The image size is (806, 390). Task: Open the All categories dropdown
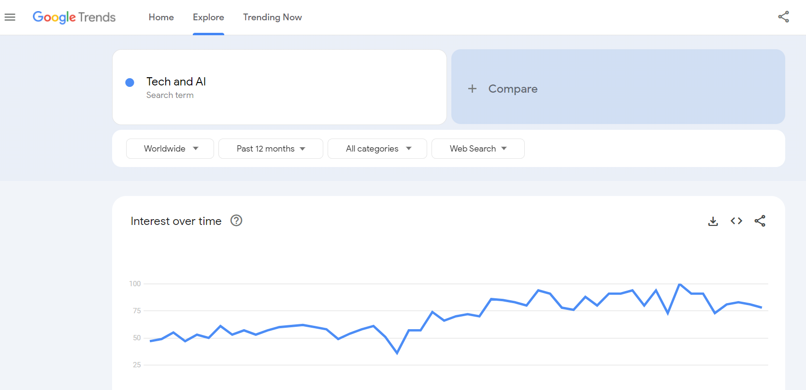377,149
